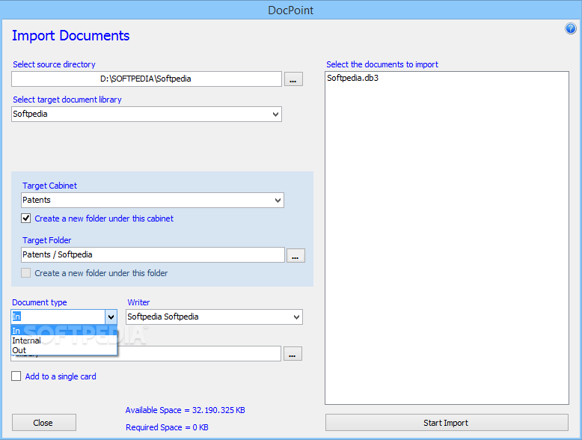Click the ellipsis button below Writer dropdown

click(x=292, y=354)
